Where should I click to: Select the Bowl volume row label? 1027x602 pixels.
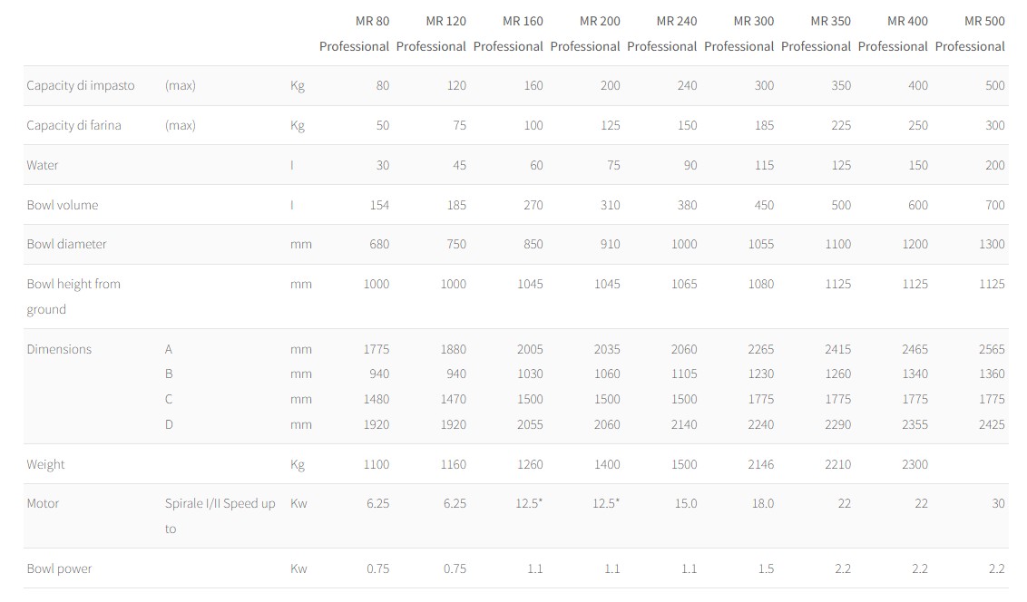click(x=63, y=205)
